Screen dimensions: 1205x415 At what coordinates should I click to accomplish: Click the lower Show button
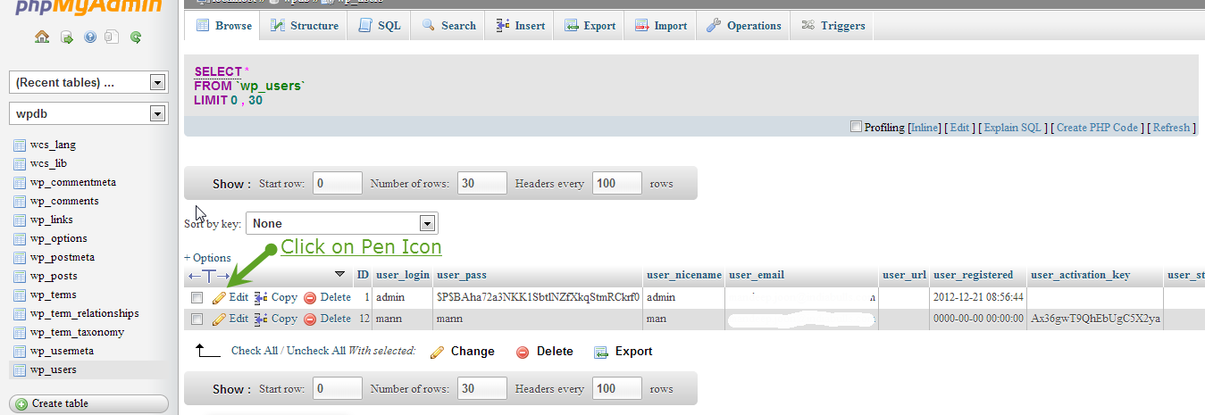[x=231, y=389]
